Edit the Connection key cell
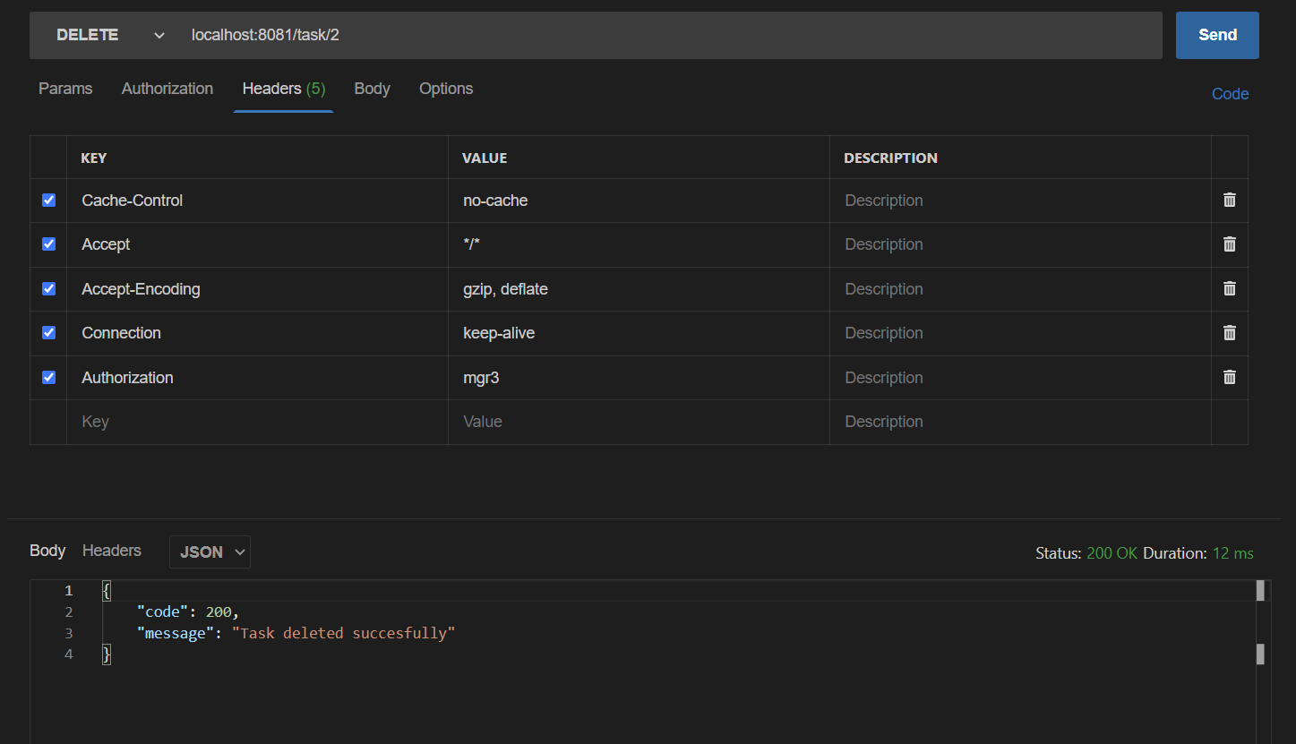The height and width of the screenshot is (744, 1296). (258, 333)
